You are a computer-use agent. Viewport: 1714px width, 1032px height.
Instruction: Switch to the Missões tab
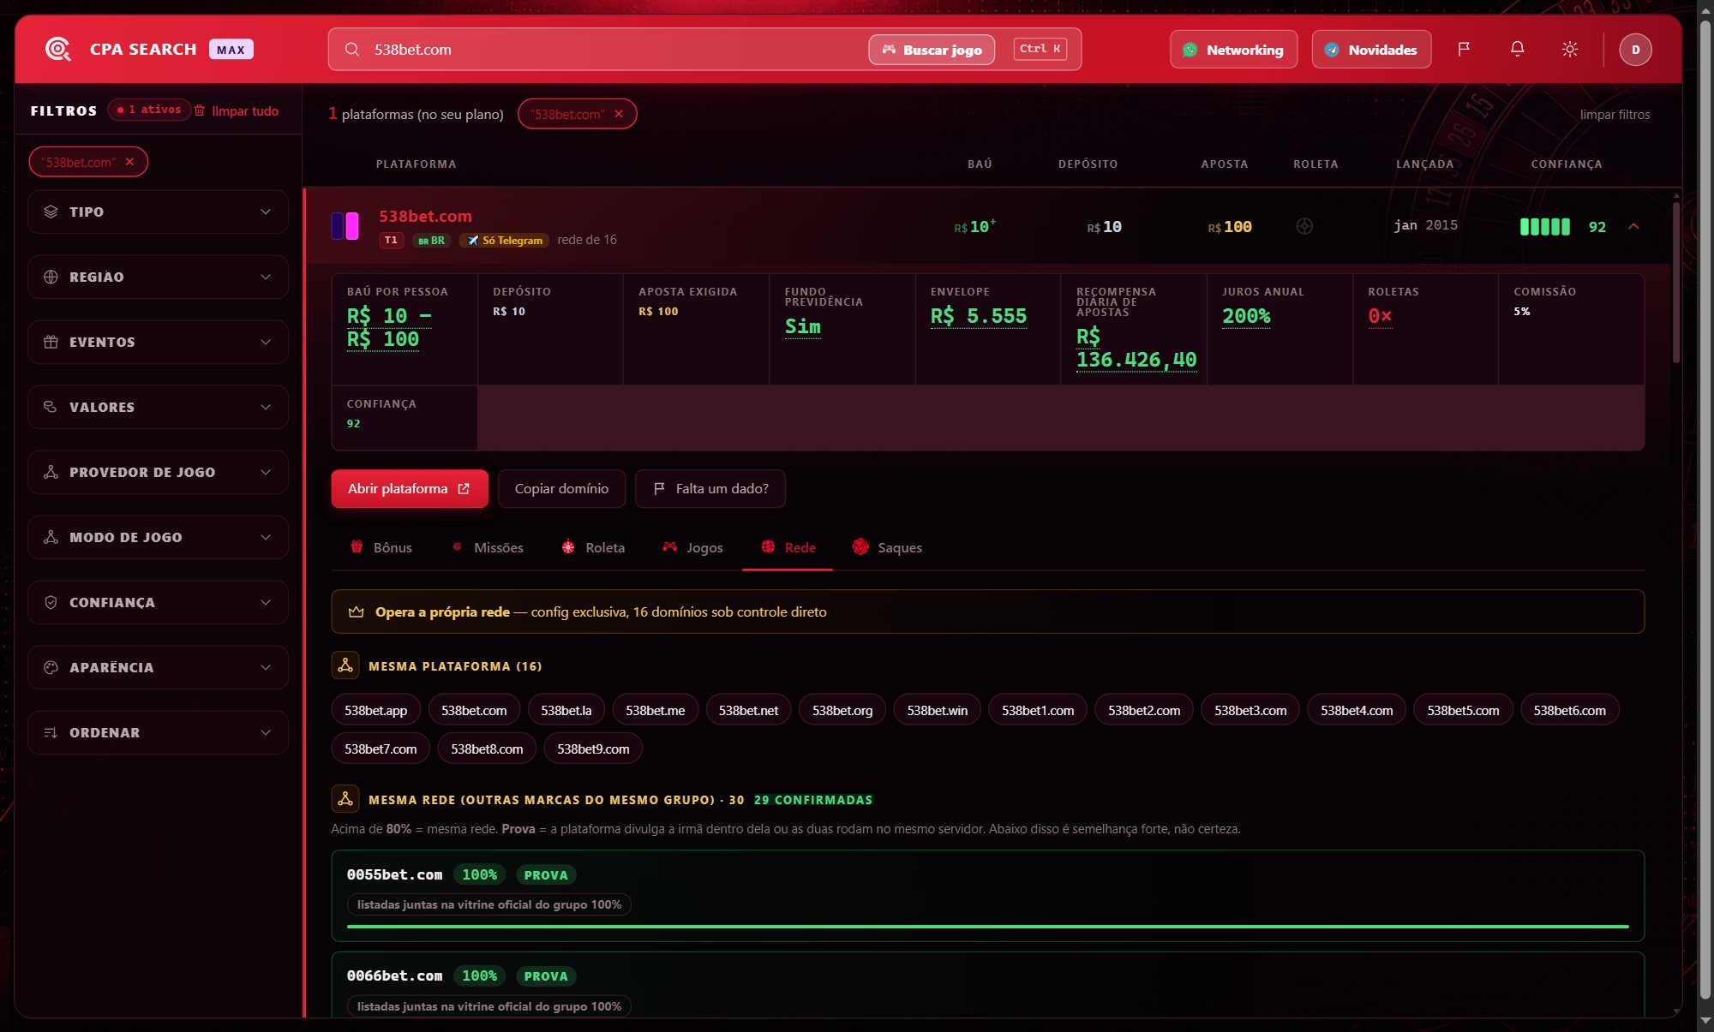(x=487, y=547)
